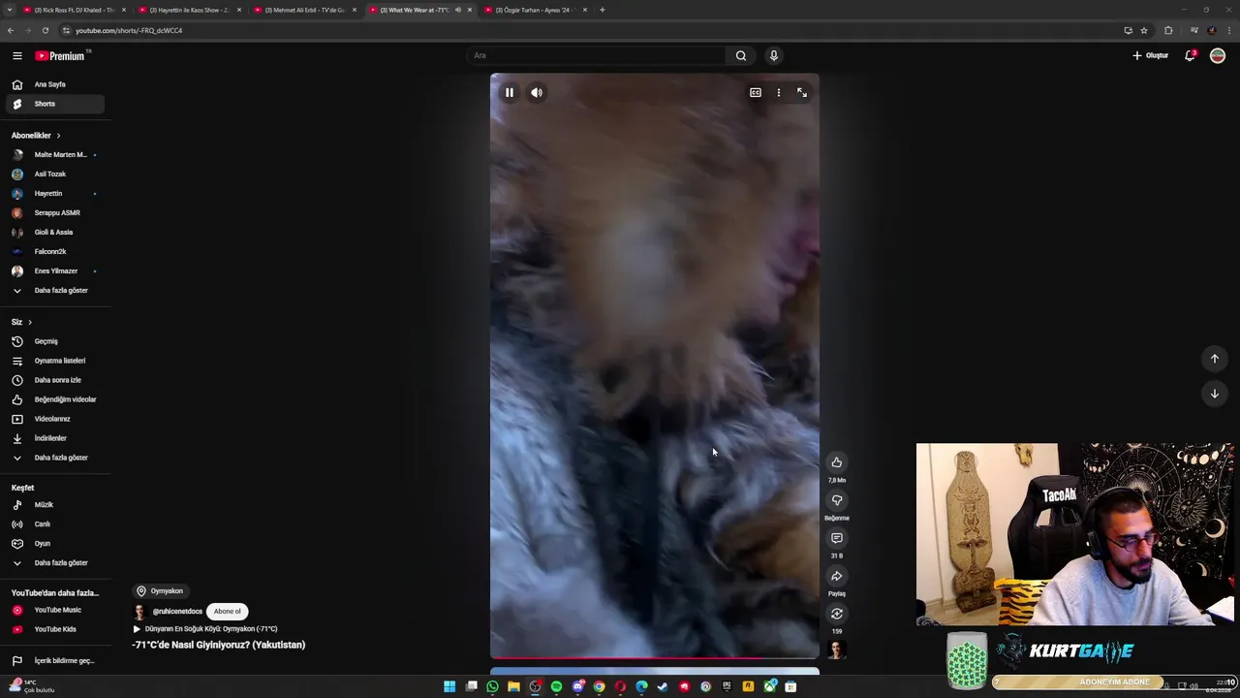Open the comments showing 31 B
Image resolution: width=1240 pixels, height=698 pixels.
click(x=837, y=538)
